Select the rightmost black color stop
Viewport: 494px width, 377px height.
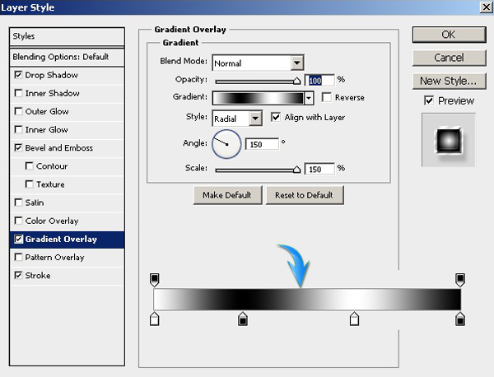point(460,319)
